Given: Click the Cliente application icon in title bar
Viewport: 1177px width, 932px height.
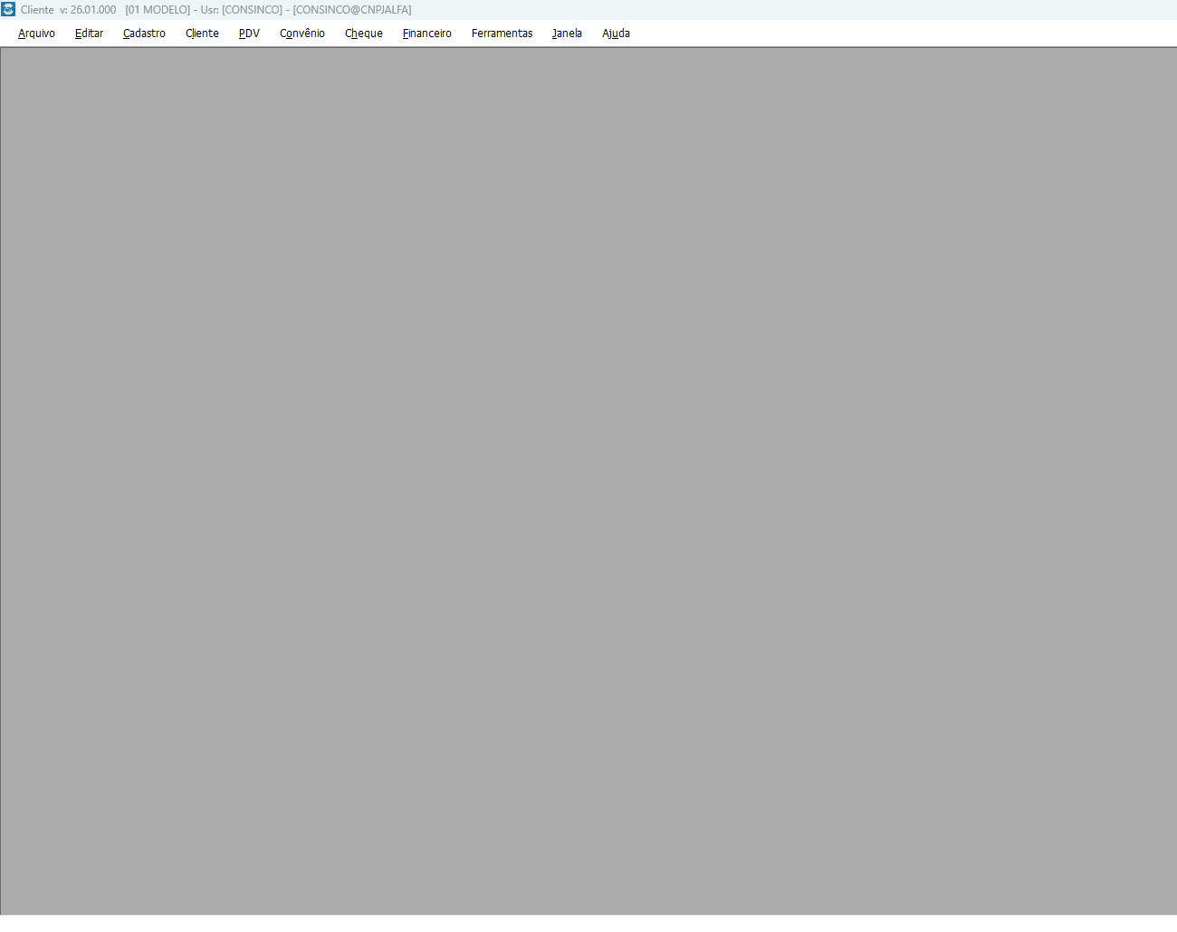Looking at the screenshot, I should 8,9.
